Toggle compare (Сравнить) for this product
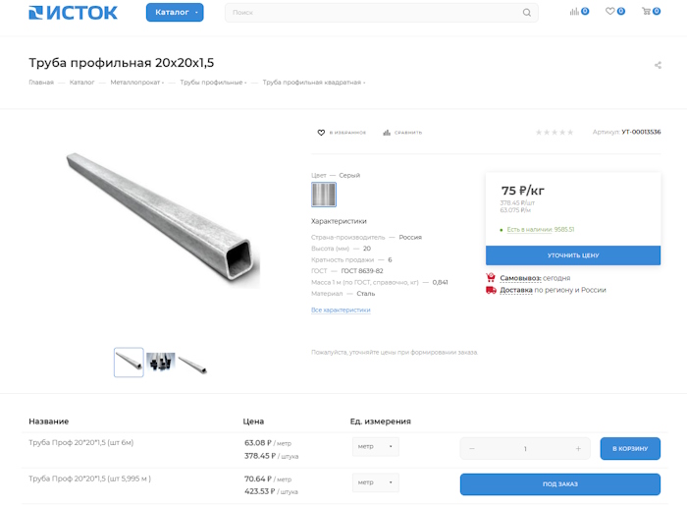687x507 pixels. point(402,133)
